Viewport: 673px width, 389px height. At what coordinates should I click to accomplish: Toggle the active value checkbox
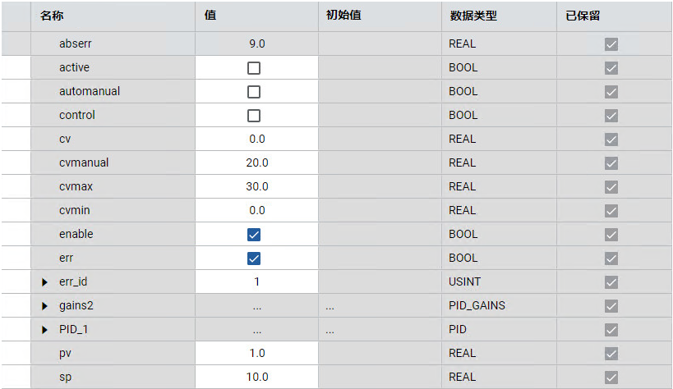pyautogui.click(x=254, y=67)
